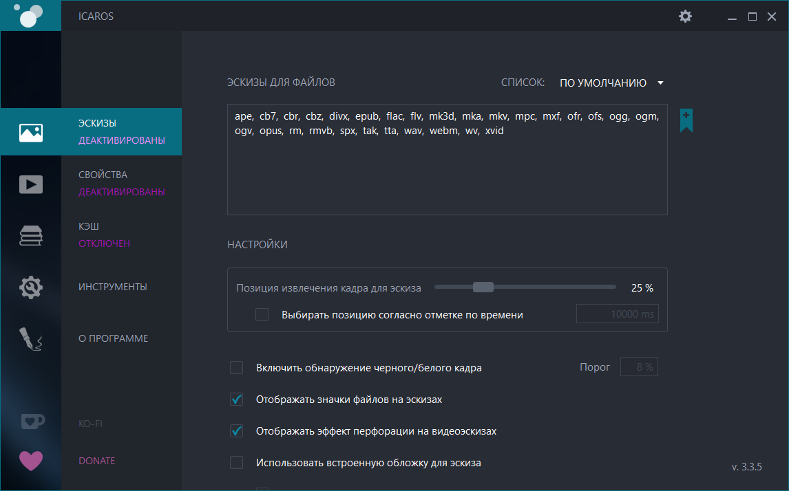Select the cache stacked books icon
The width and height of the screenshot is (789, 491).
31,236
